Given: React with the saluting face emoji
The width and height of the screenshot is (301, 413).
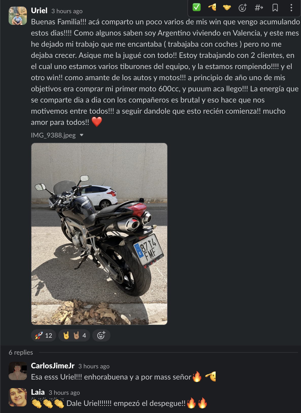Looking at the screenshot, I should tap(212, 7).
